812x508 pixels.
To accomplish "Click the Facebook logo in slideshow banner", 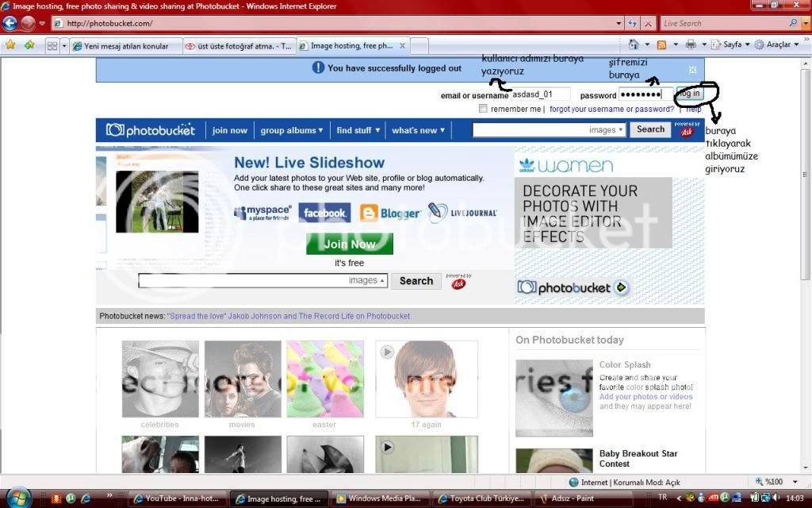I will point(324,213).
